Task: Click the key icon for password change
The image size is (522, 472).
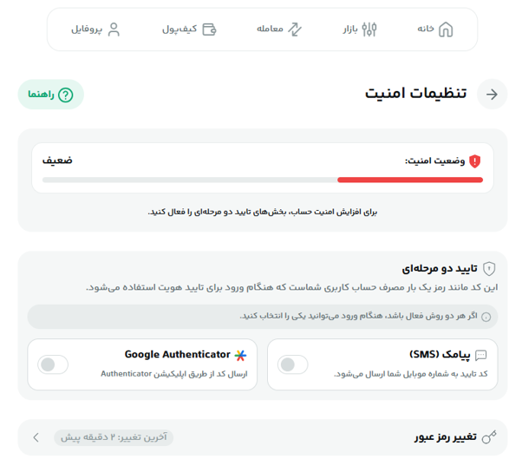Action: click(x=489, y=437)
